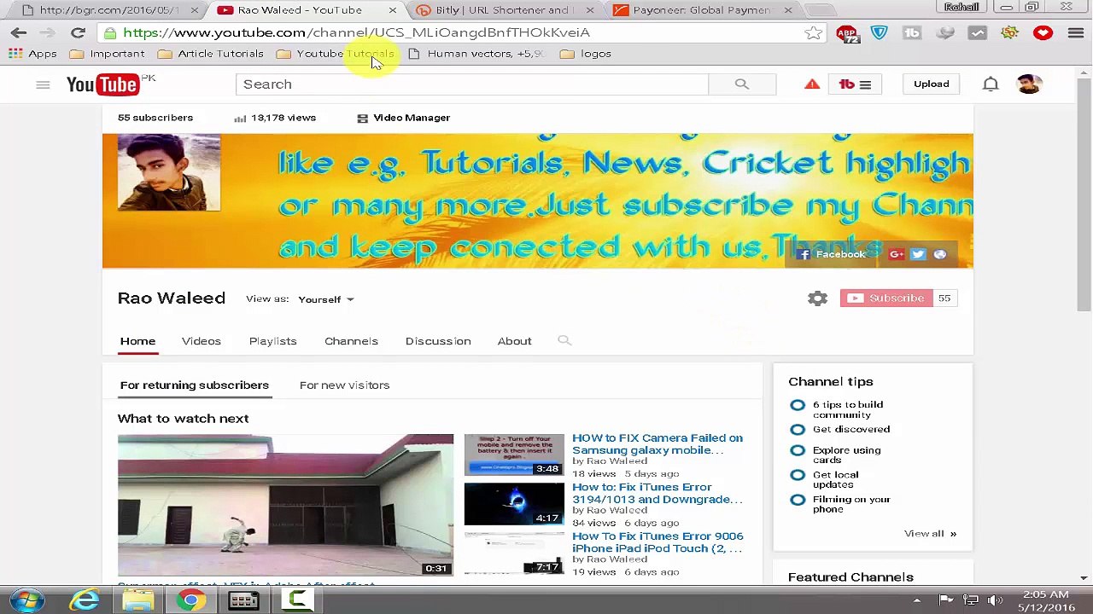Open the Adblock Plus extension
This screenshot has height=614, width=1093.
coord(848,33)
